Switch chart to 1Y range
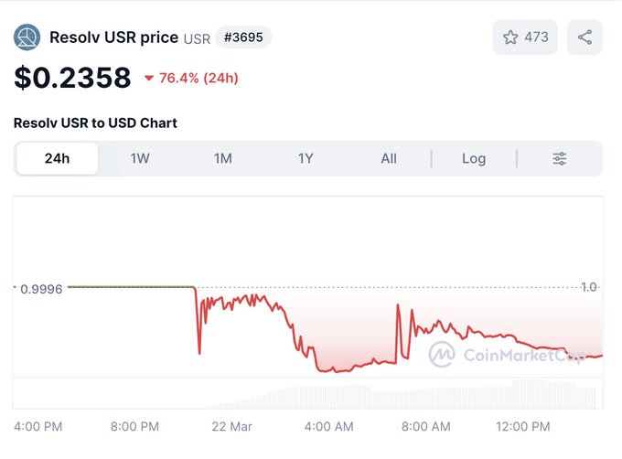This screenshot has height=459, width=622. (306, 158)
